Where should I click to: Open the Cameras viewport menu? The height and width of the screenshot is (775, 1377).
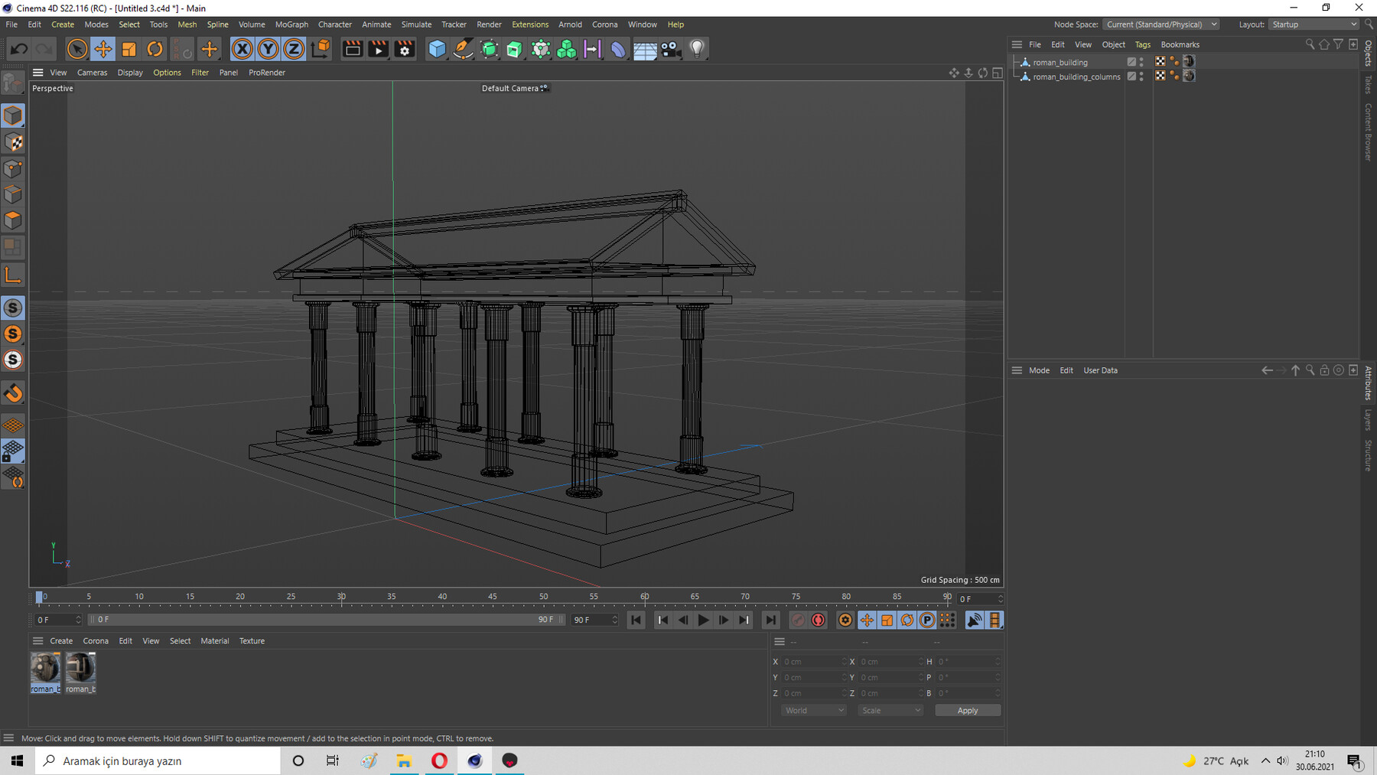[x=92, y=73]
